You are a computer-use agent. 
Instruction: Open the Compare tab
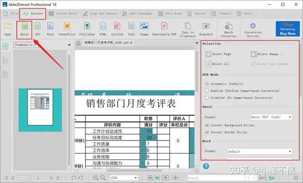click(221, 14)
